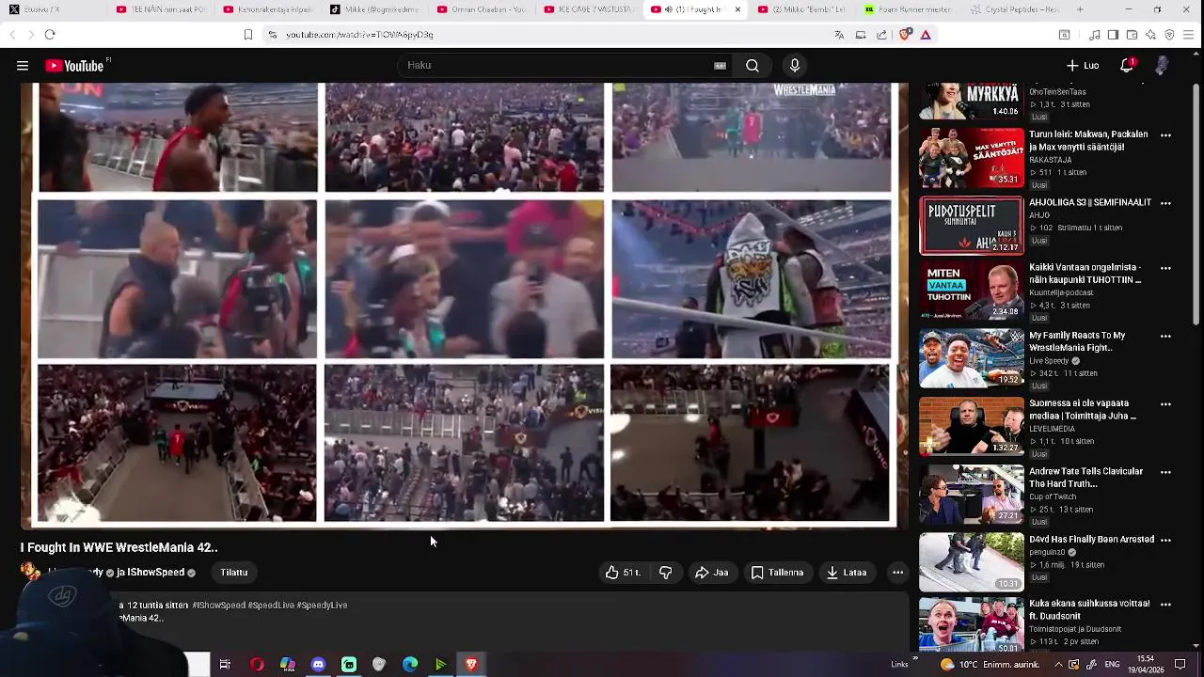The height and width of the screenshot is (677, 1204).
Task: Open Brave Shields lion icon
Action: pyautogui.click(x=905, y=35)
